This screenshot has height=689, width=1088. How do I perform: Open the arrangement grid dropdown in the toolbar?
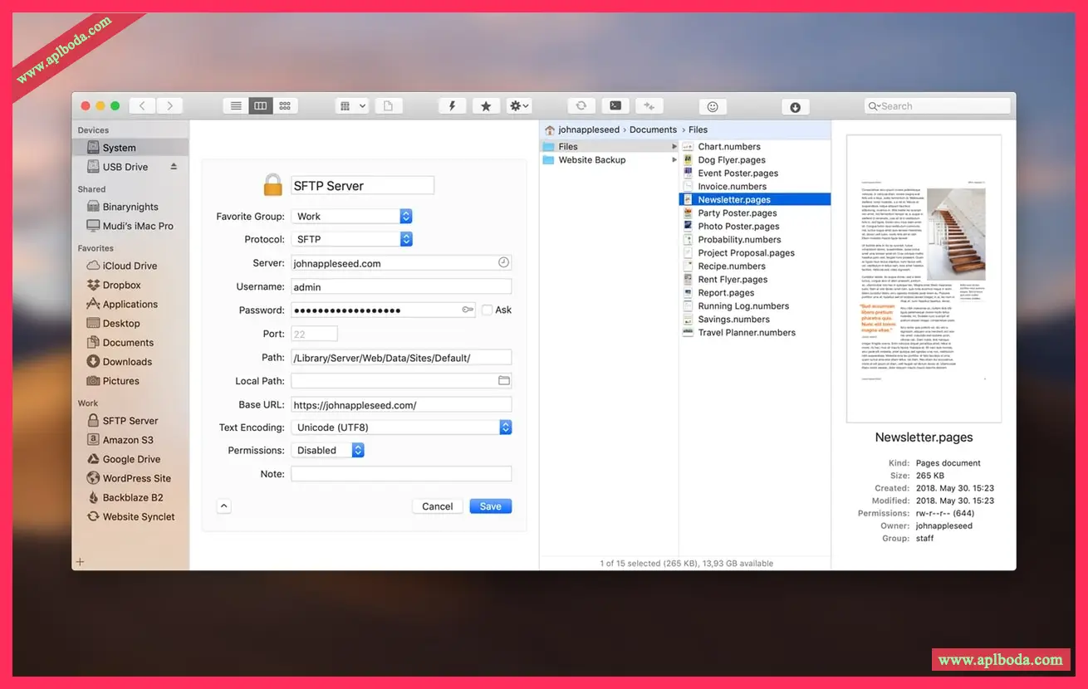352,105
